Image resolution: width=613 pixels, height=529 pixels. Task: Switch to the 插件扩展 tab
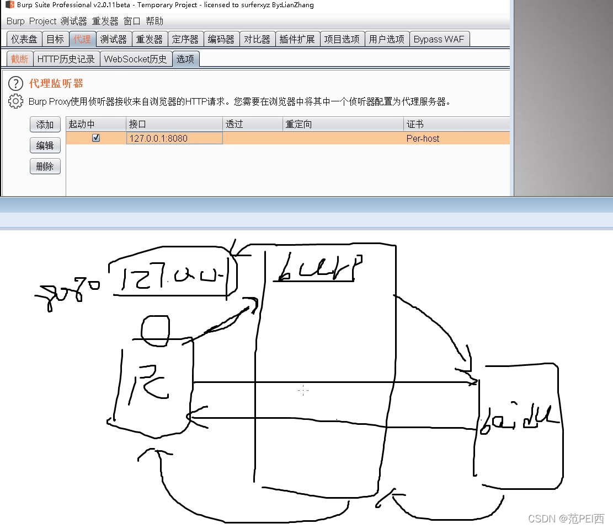click(x=297, y=39)
